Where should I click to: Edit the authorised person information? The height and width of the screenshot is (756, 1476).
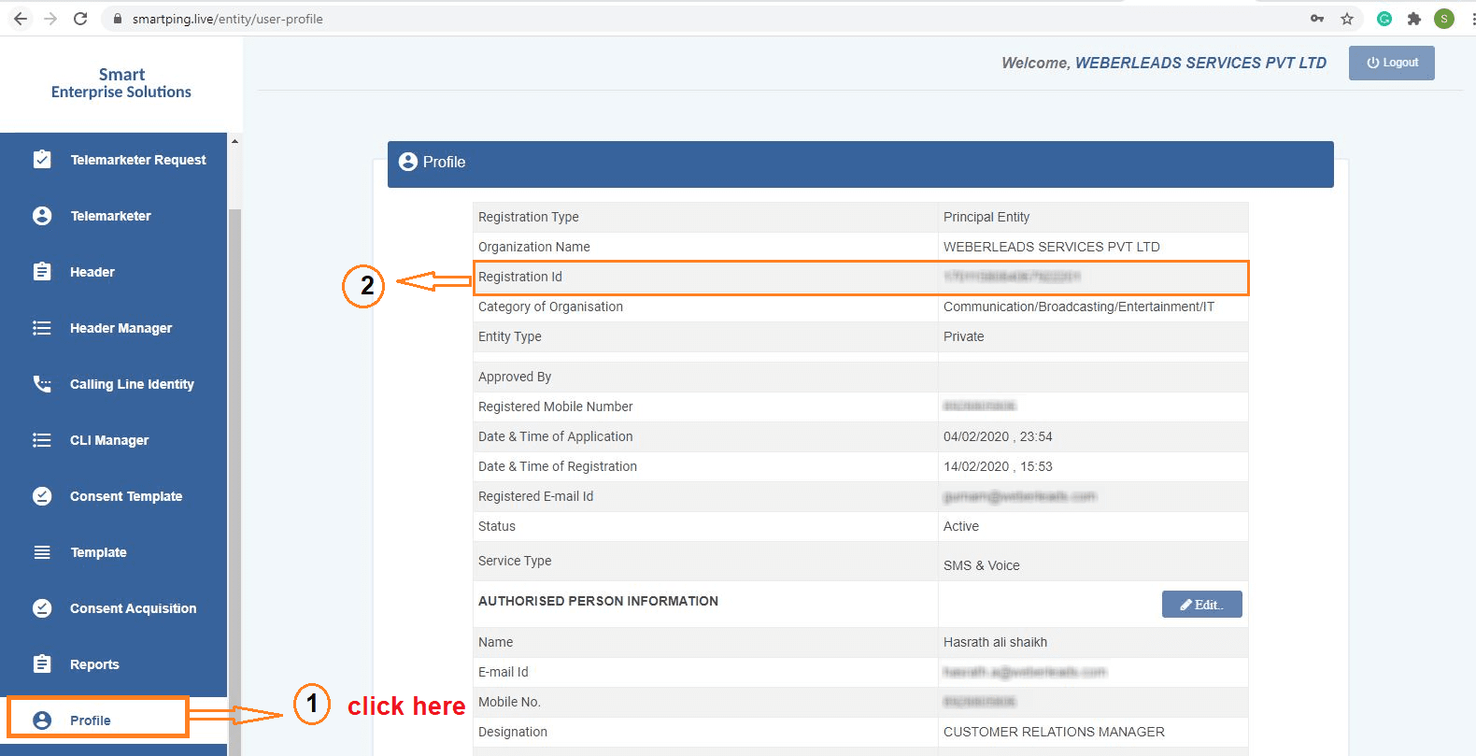(x=1201, y=605)
